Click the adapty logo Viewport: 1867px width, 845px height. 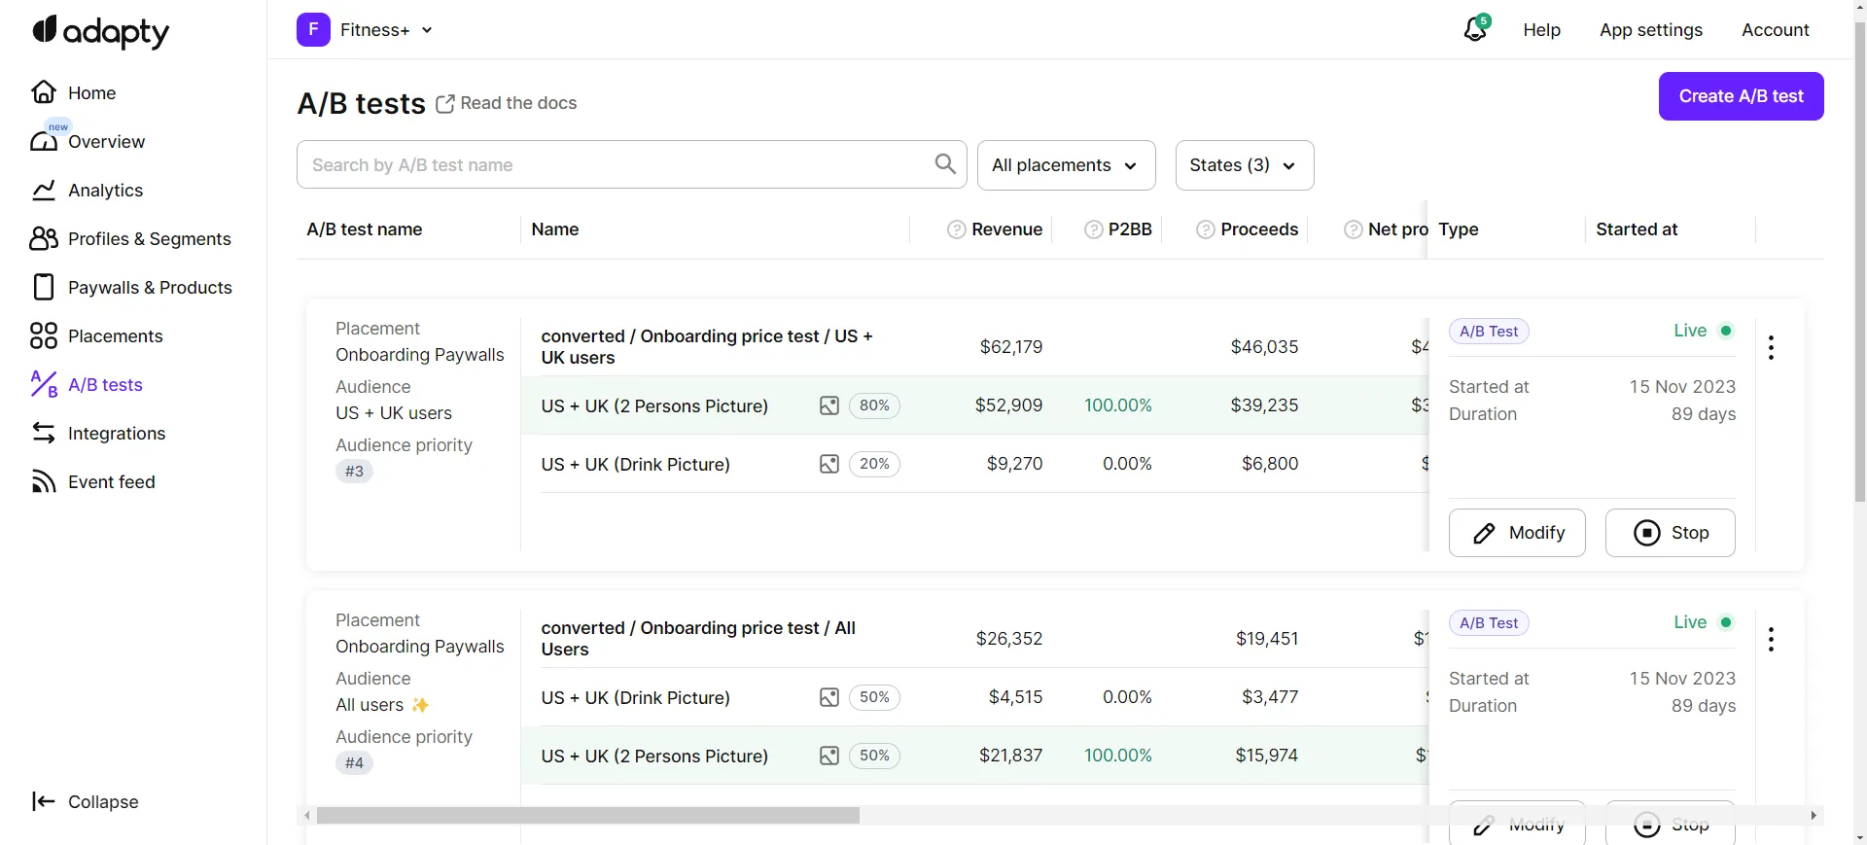[x=101, y=32]
